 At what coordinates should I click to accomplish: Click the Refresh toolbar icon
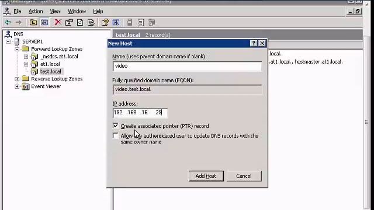point(80,22)
